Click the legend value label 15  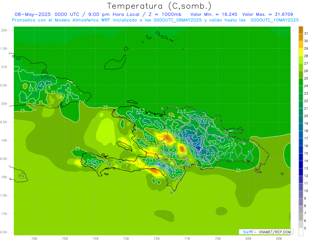coord(306,154)
